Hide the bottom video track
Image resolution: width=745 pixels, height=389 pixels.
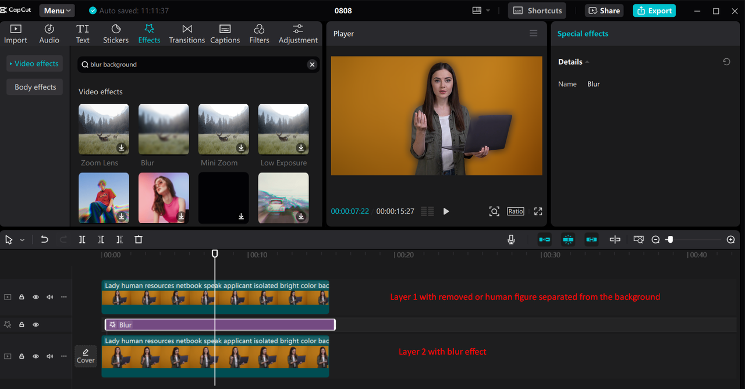tap(36, 355)
